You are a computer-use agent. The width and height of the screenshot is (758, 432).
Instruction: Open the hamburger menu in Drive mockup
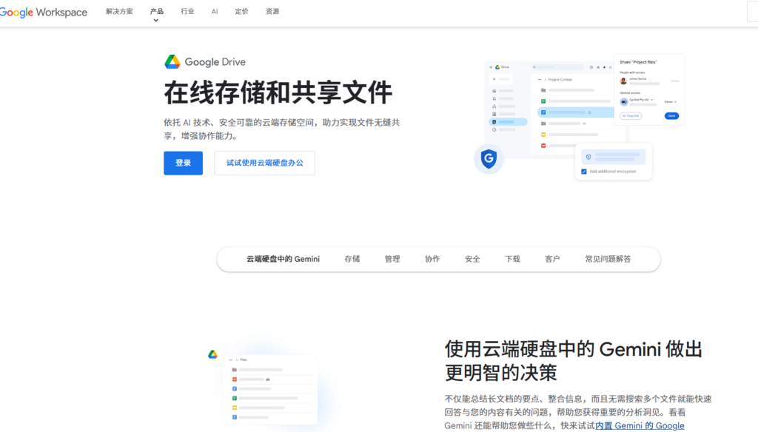(x=490, y=67)
